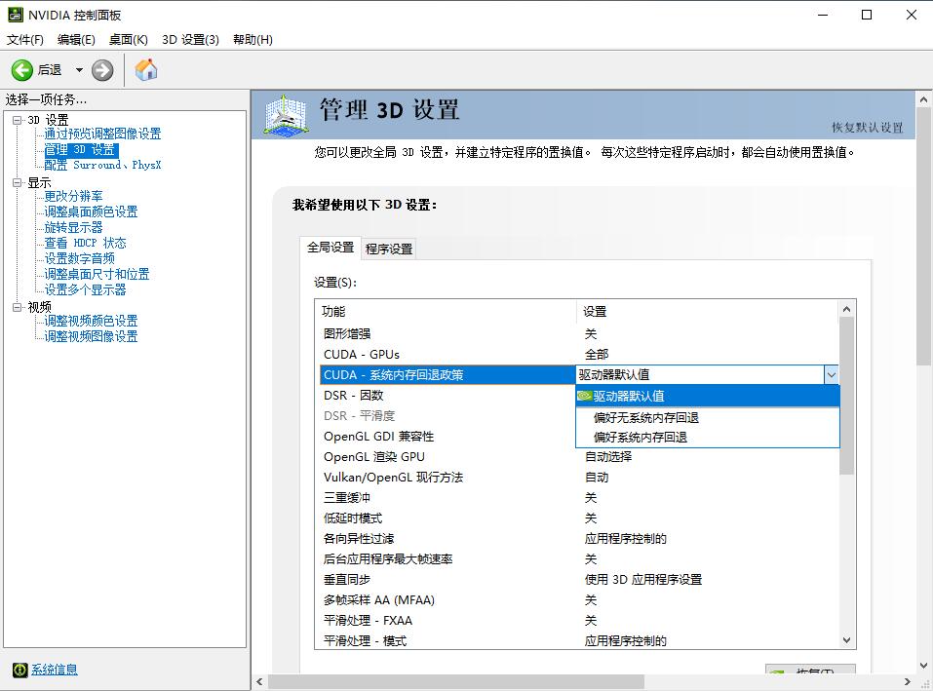Click horizontal scrollbar left arrow
933x691 pixels.
259,681
